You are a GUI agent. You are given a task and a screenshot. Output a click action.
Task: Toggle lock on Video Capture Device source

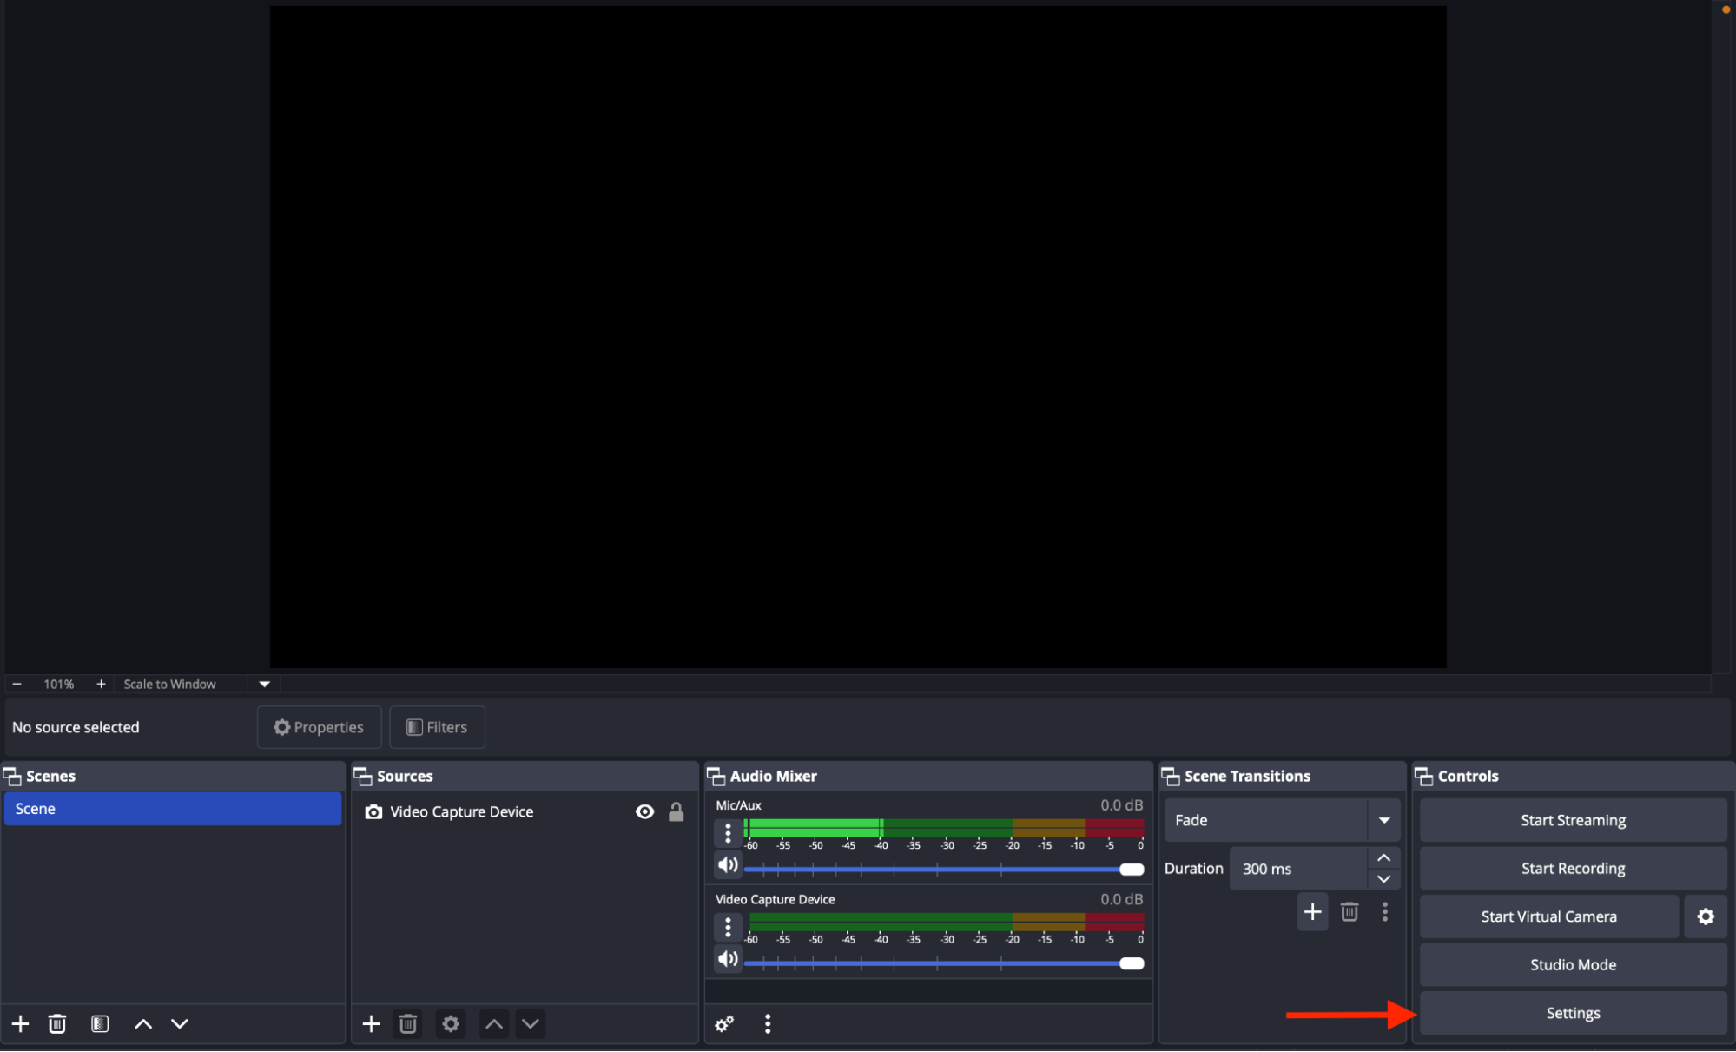[676, 812]
